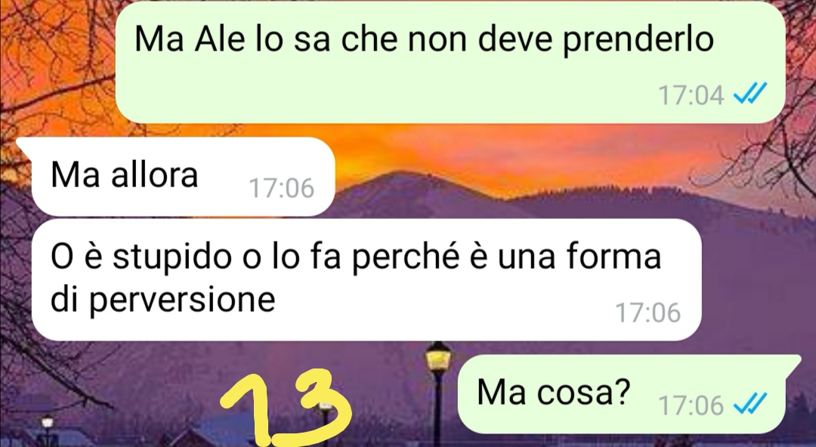Screen dimensions: 816x447
Task: Tap 17:06 timestamp on the stupido message
Action: point(648,313)
